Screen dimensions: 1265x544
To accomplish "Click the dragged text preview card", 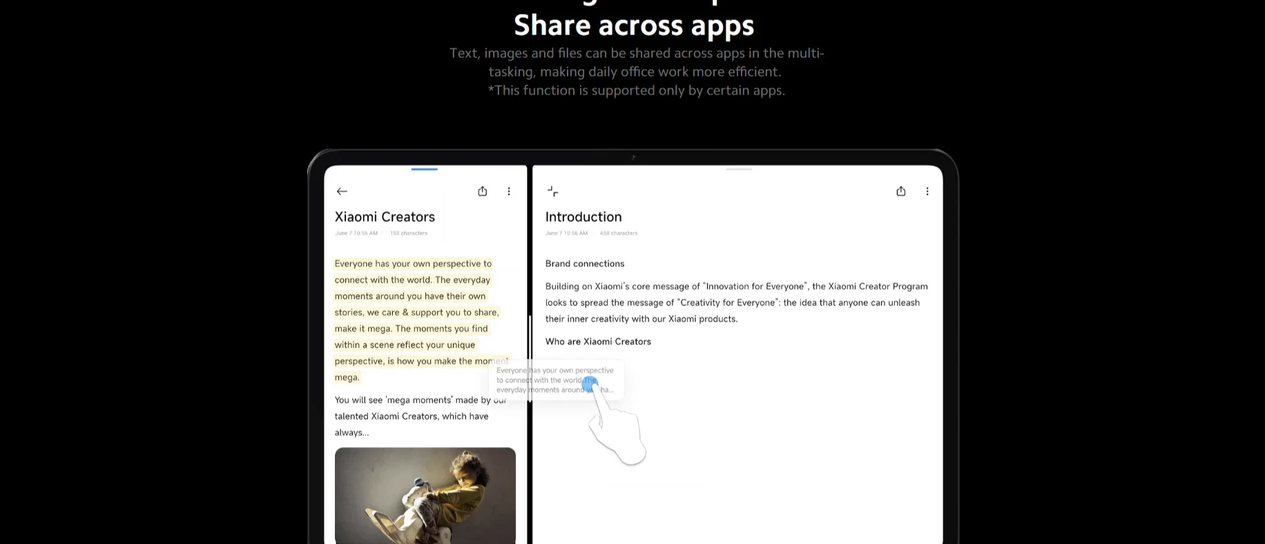I will [x=556, y=380].
